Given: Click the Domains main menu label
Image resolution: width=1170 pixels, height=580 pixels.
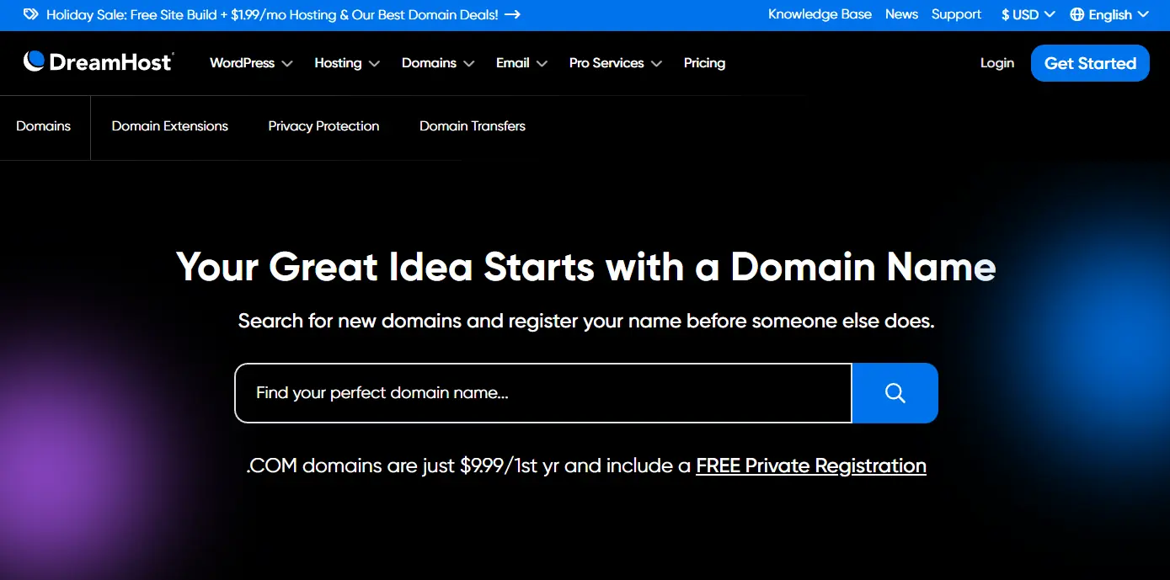Looking at the screenshot, I should (x=429, y=63).
